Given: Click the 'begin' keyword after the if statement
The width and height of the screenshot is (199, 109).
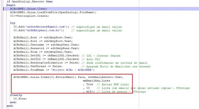Looking at the screenshot, I should [x=11, y=5].
